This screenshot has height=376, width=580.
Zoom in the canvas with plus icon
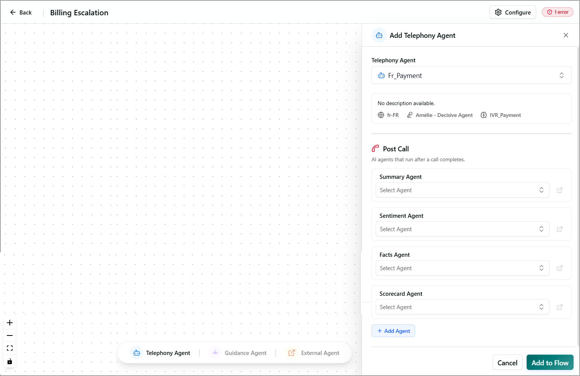tap(10, 323)
